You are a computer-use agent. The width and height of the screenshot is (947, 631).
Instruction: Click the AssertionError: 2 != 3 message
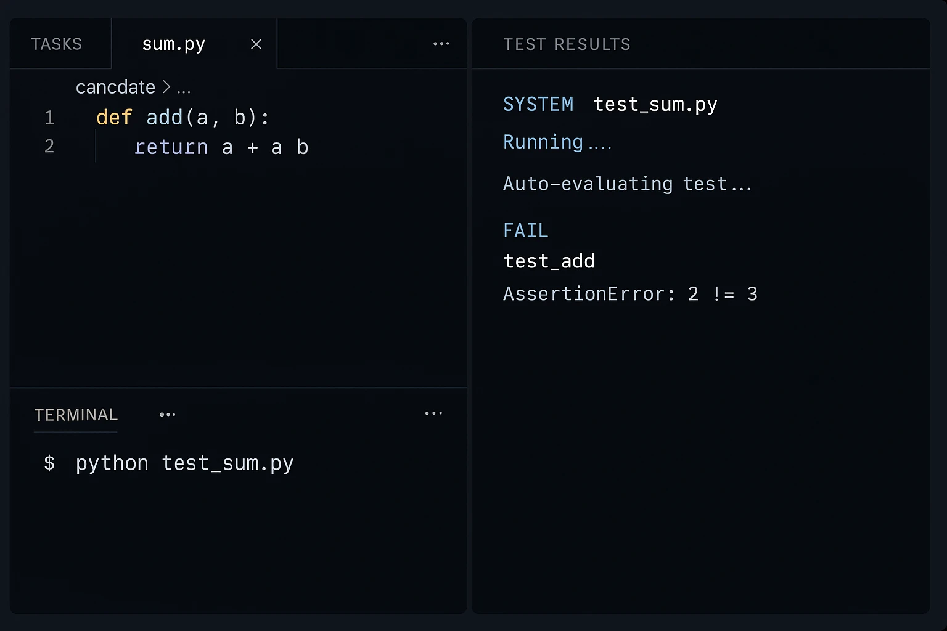point(630,294)
